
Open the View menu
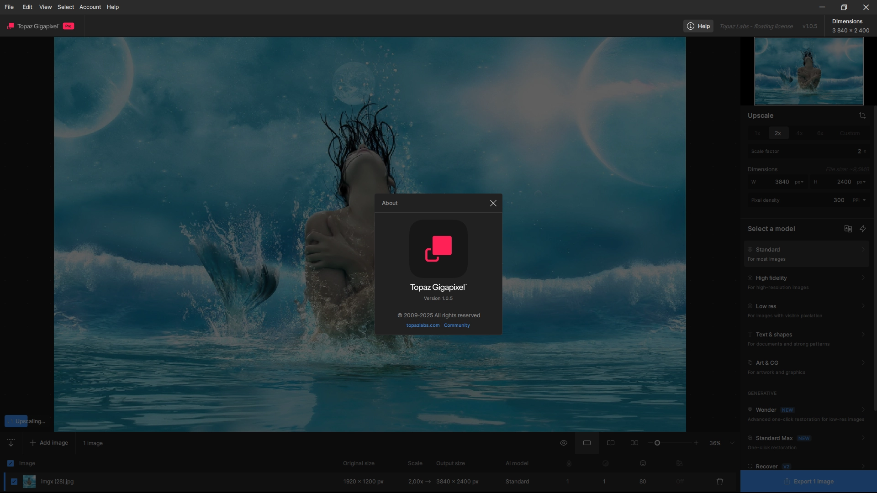[x=45, y=7]
